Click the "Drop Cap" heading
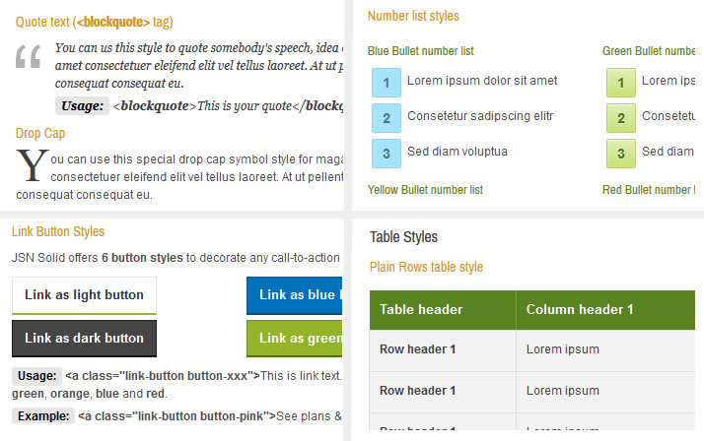 click(40, 133)
